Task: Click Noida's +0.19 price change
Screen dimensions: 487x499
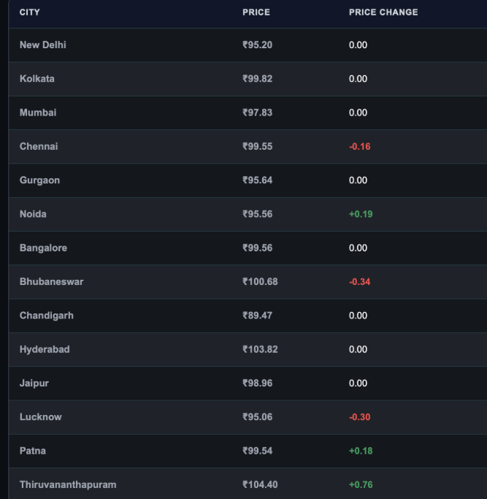Action: (361, 214)
